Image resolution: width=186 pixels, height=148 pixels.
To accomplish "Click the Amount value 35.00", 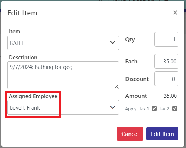I will 170,96.
